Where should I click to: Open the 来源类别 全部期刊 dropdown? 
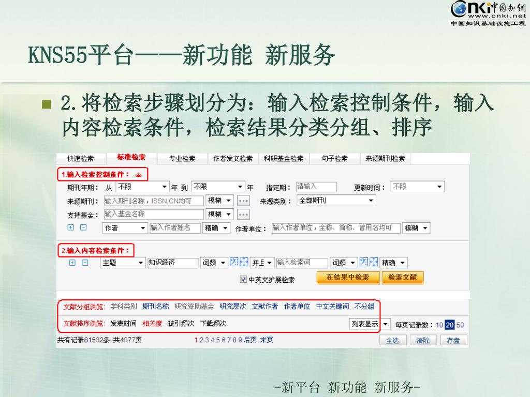pos(336,201)
